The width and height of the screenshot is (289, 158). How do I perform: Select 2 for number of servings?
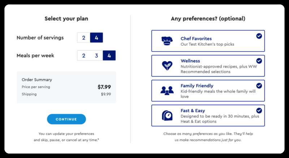pos(84,38)
